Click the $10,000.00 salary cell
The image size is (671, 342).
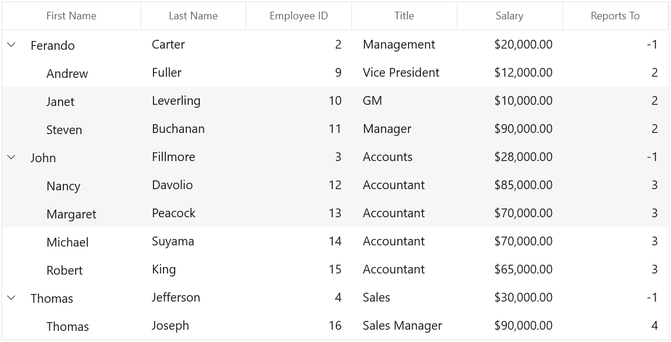tap(510, 101)
